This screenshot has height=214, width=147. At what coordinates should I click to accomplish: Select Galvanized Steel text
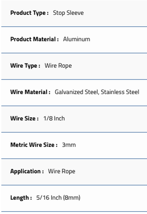(76, 92)
